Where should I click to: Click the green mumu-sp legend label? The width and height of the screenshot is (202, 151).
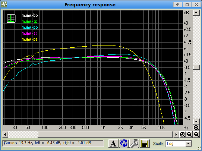(30, 21)
